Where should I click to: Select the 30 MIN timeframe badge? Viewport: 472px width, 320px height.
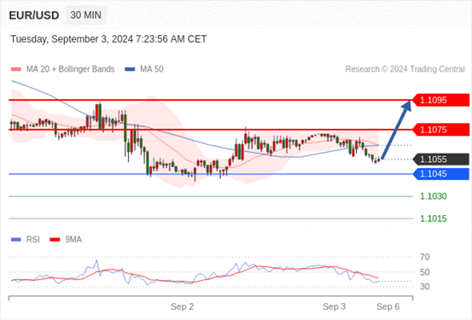[x=86, y=15]
